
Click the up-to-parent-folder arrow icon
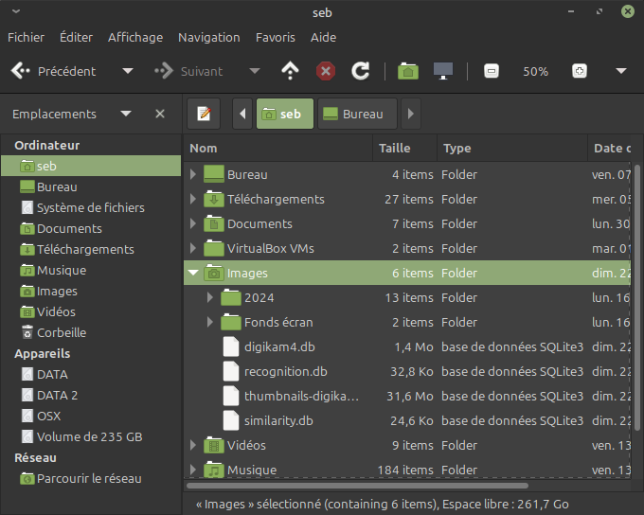tap(291, 71)
